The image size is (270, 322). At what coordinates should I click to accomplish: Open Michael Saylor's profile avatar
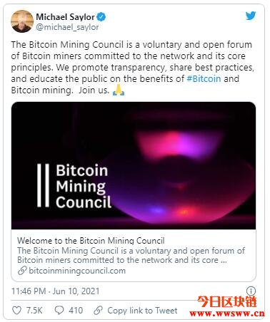pos(22,21)
